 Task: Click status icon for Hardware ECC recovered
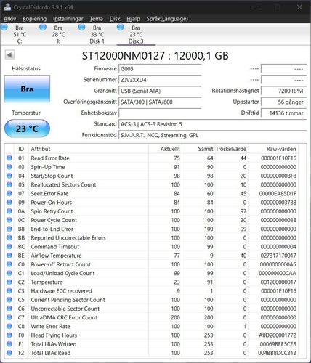tap(9, 291)
